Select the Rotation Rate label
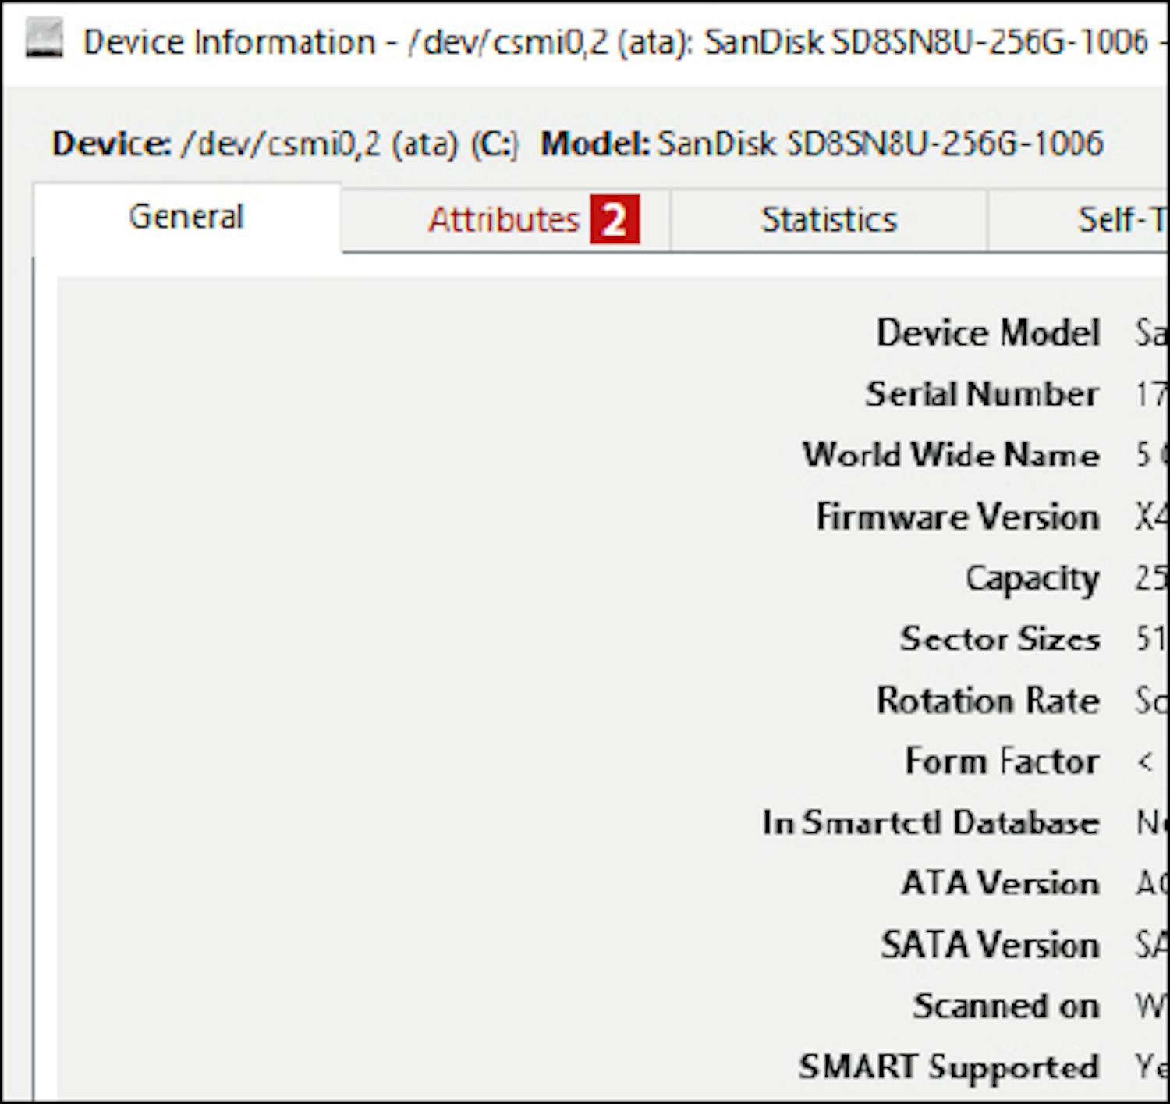Screen dimensions: 1170x1104 tap(987, 700)
